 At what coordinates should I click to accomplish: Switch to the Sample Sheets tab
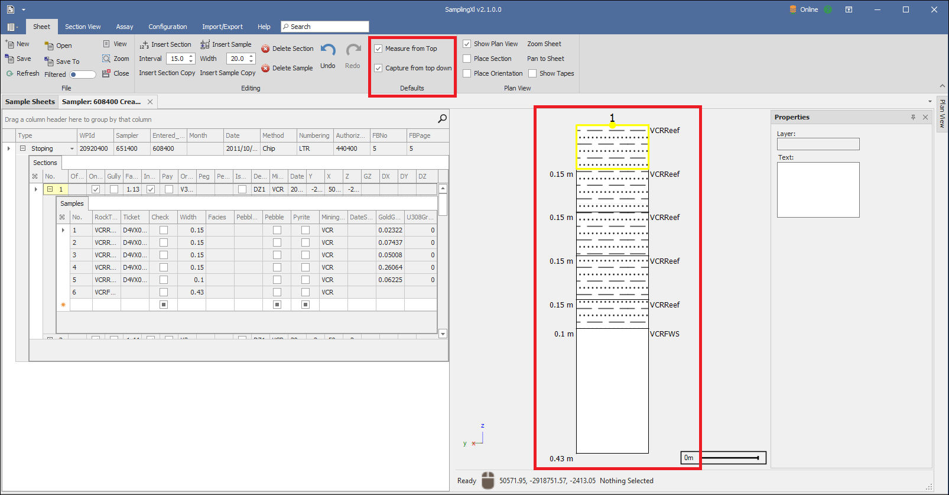(x=30, y=102)
